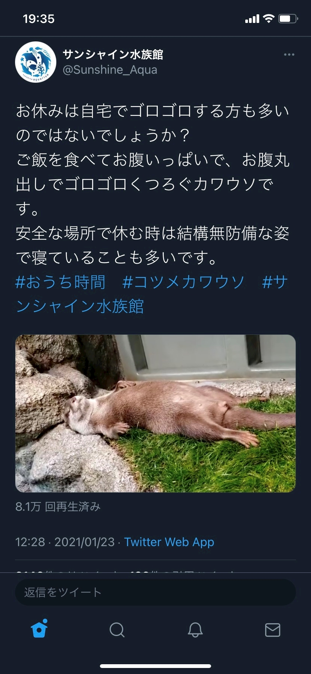The height and width of the screenshot is (674, 311).
Task: Tap the battery indicator in status bar
Action: (288, 18)
